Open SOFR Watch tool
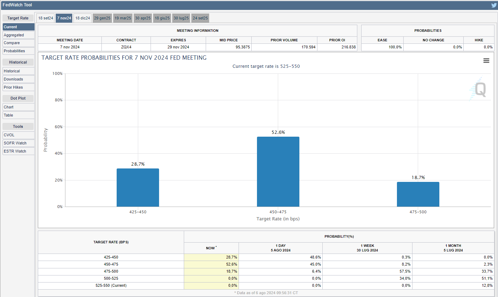498x297 pixels. click(x=18, y=143)
